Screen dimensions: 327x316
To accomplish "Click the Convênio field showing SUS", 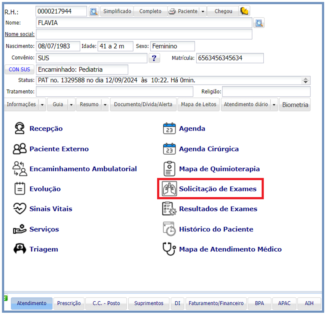I will pyautogui.click(x=91, y=58).
